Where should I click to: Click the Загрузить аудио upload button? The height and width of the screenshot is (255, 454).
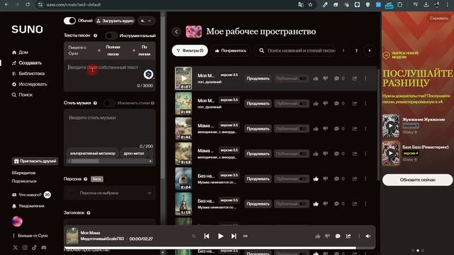(115, 21)
